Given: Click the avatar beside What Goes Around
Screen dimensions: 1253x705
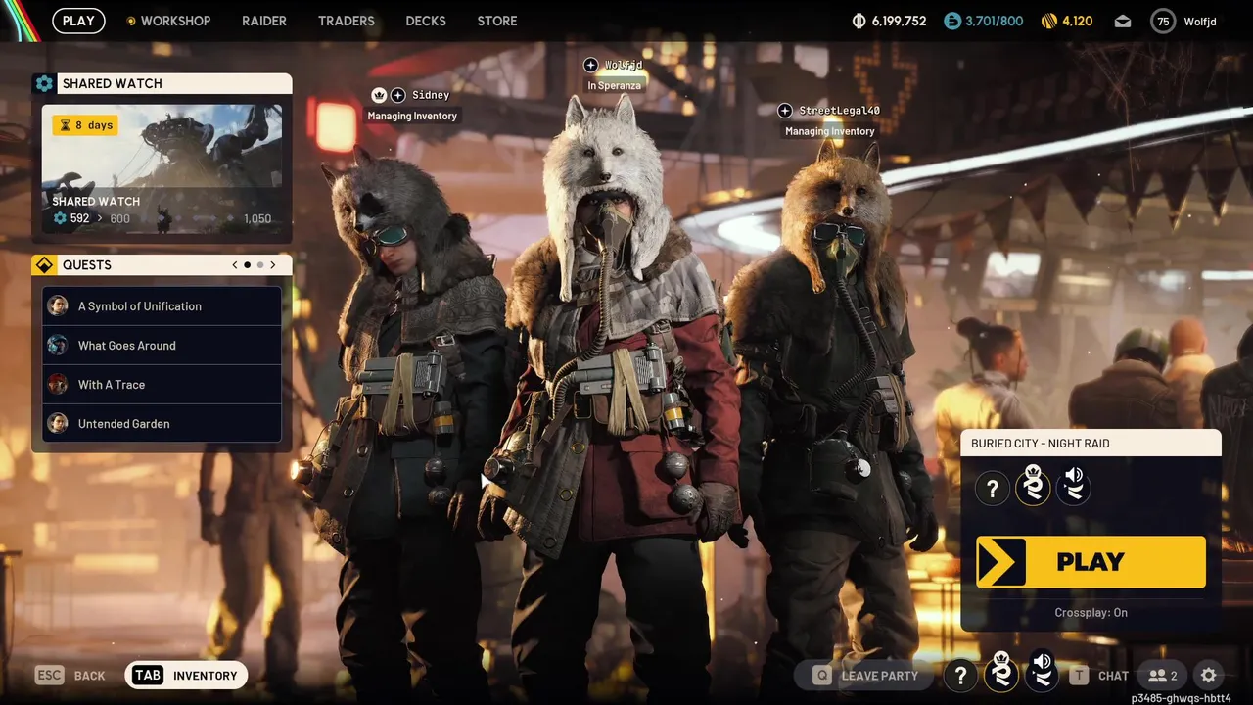Looking at the screenshot, I should coord(58,345).
